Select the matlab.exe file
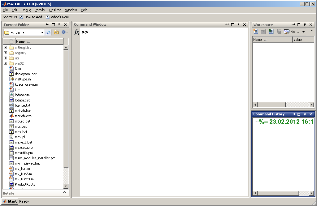The height and width of the screenshot is (206, 317). click(x=23, y=116)
